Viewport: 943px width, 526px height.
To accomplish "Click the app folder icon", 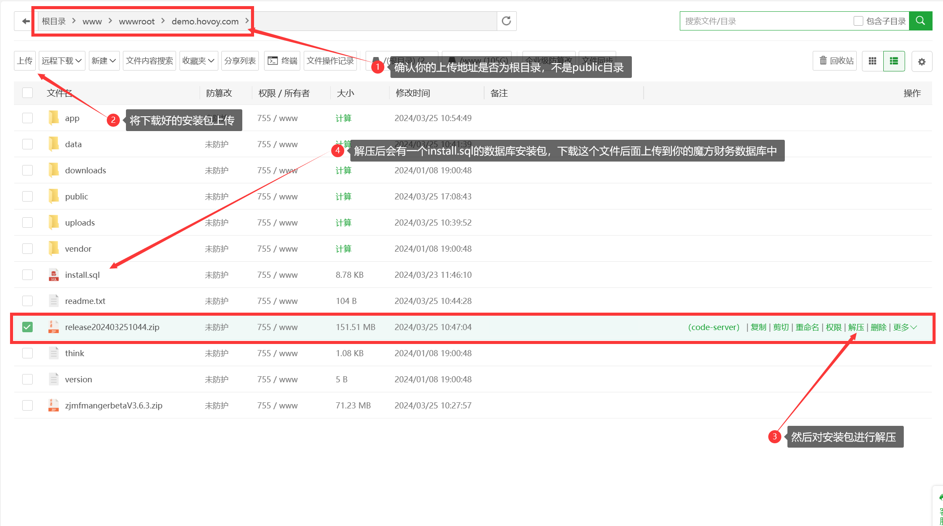I will [x=54, y=118].
